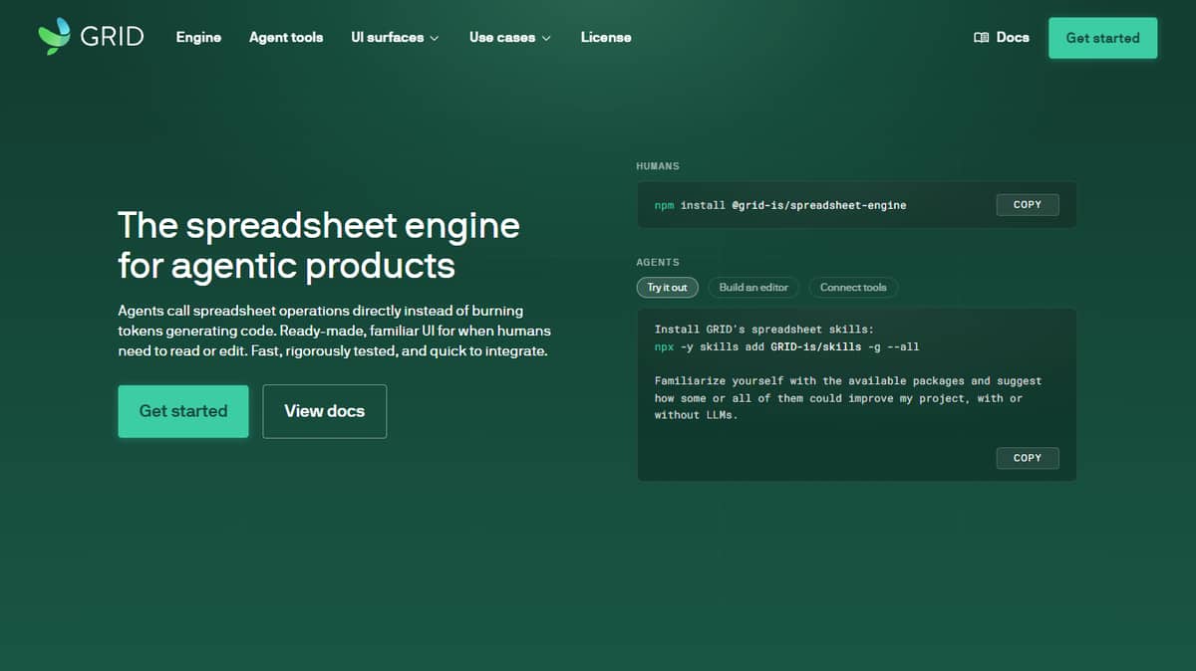
Task: Click the npm install @grid-is/spreadsheet-engine text
Action: tap(780, 205)
